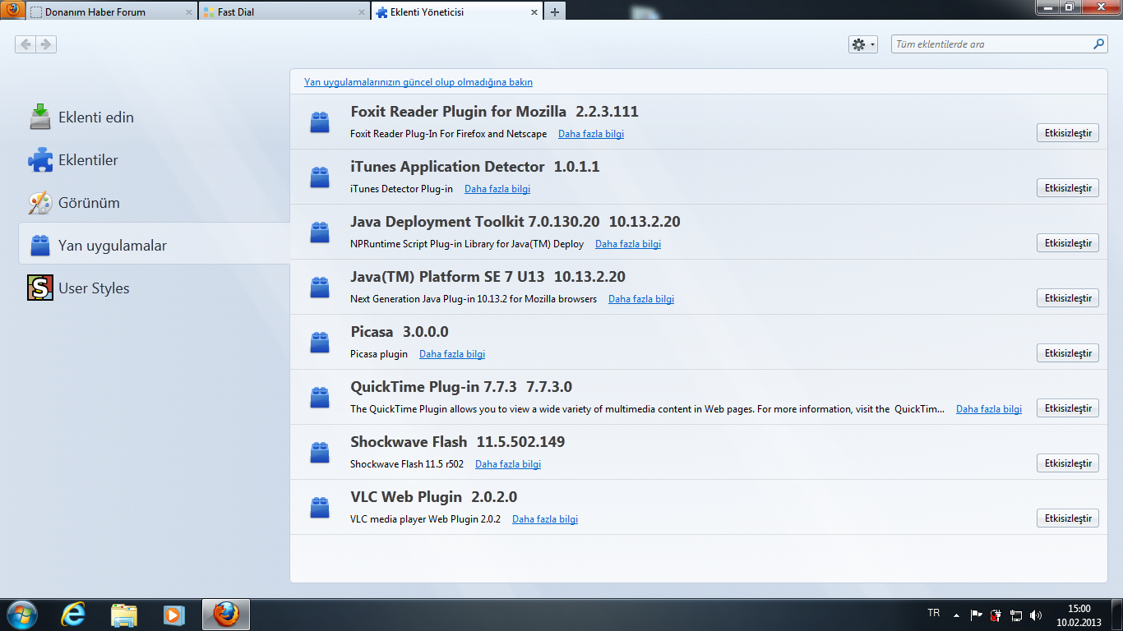The image size is (1123, 631).
Task: Show hidden system tray icons
Action: click(956, 615)
